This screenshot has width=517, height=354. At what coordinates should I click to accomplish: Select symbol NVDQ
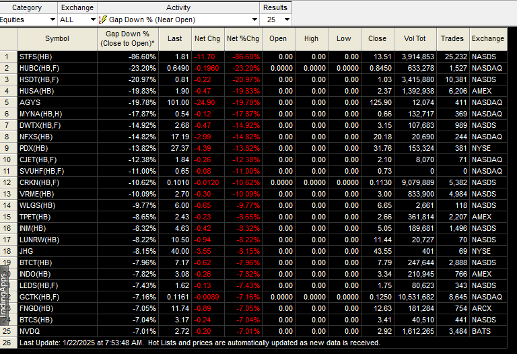30,331
